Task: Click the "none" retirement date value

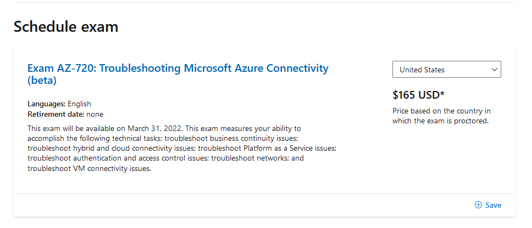Action: [x=95, y=115]
